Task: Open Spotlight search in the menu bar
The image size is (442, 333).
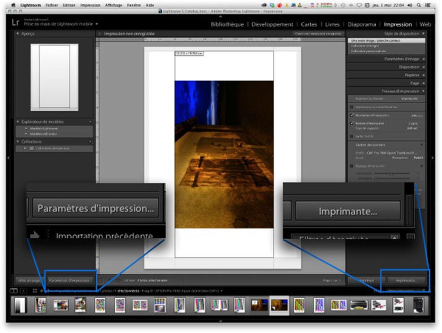Action: tap(419, 5)
